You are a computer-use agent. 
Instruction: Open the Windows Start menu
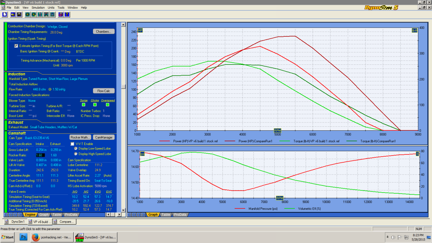click(8, 237)
